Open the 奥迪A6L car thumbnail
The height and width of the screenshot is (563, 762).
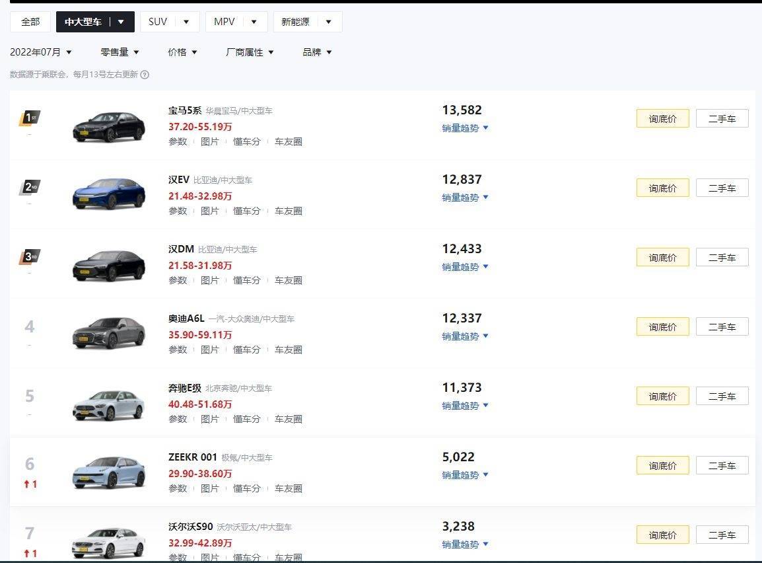coord(108,333)
